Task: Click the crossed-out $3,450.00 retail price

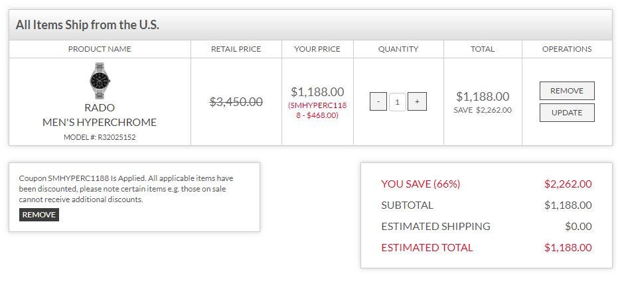Action: point(236,102)
